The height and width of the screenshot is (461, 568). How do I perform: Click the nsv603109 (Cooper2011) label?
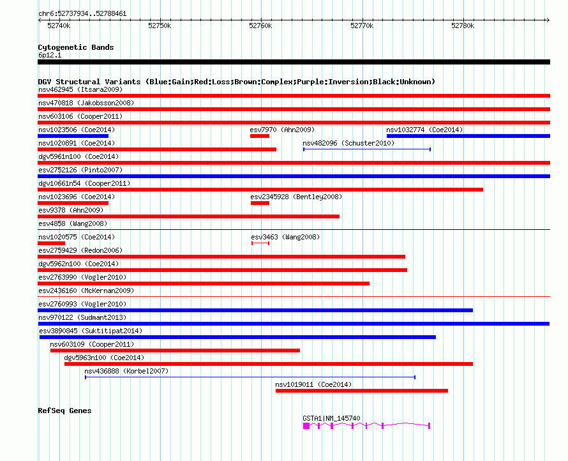tap(92, 344)
